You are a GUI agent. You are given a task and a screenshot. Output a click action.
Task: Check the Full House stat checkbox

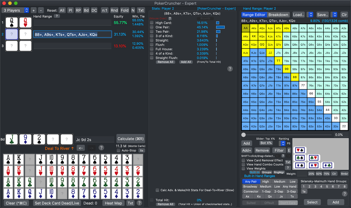[x=152, y=49]
